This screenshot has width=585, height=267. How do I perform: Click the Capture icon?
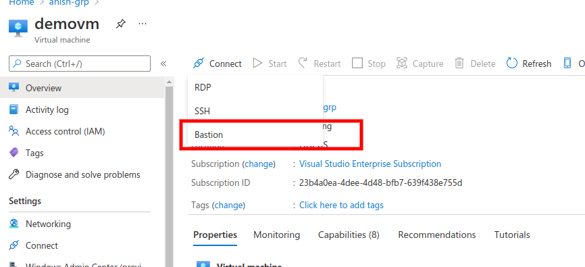401,63
